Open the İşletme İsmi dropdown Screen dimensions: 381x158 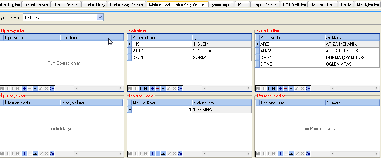[x=100, y=17]
